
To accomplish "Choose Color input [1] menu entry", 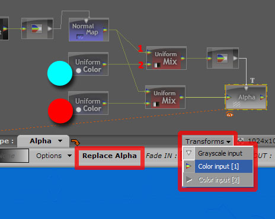I will point(218,166).
